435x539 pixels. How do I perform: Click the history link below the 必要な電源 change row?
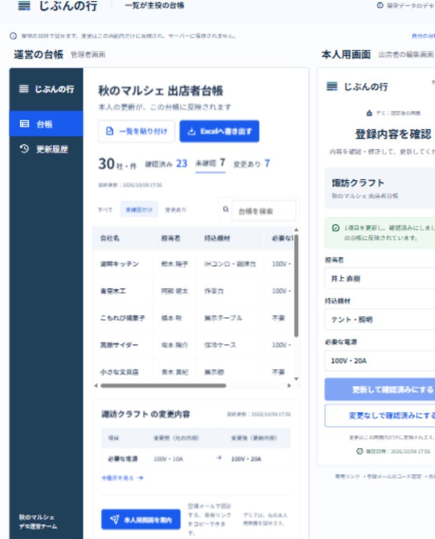tap(123, 478)
